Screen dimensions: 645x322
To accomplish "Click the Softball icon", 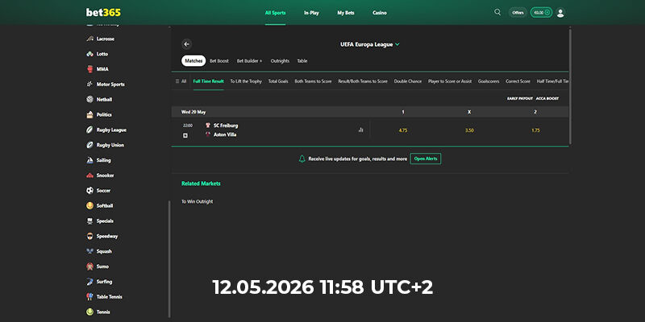I will click(x=89, y=206).
